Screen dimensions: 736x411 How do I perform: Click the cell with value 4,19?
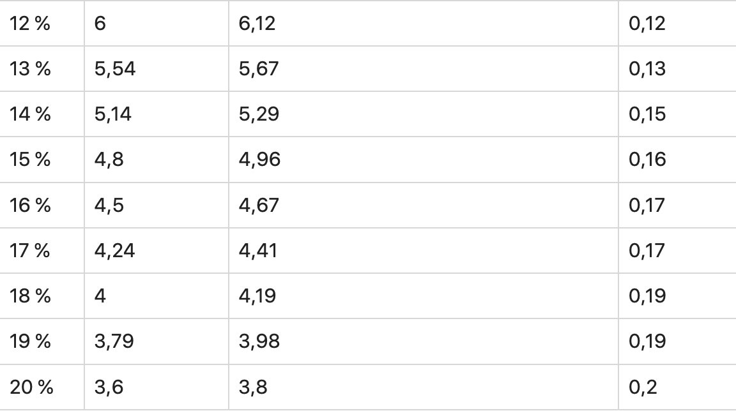257,296
